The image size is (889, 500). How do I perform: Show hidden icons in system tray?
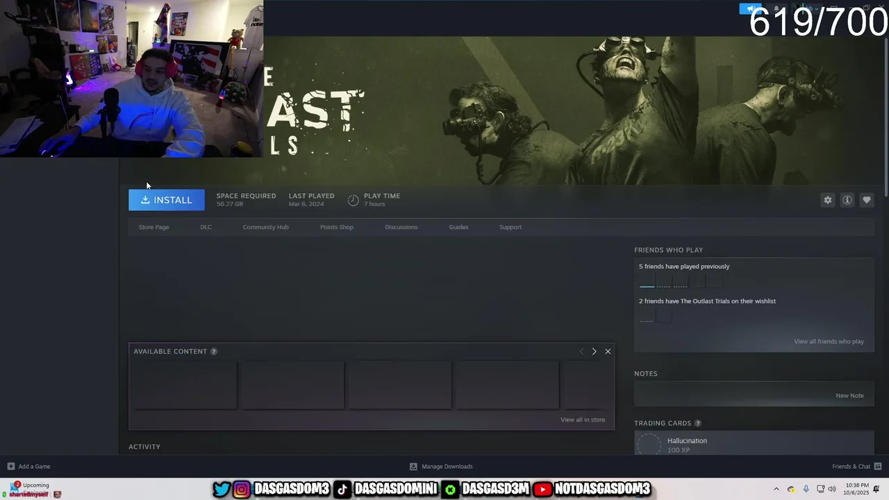click(x=776, y=489)
